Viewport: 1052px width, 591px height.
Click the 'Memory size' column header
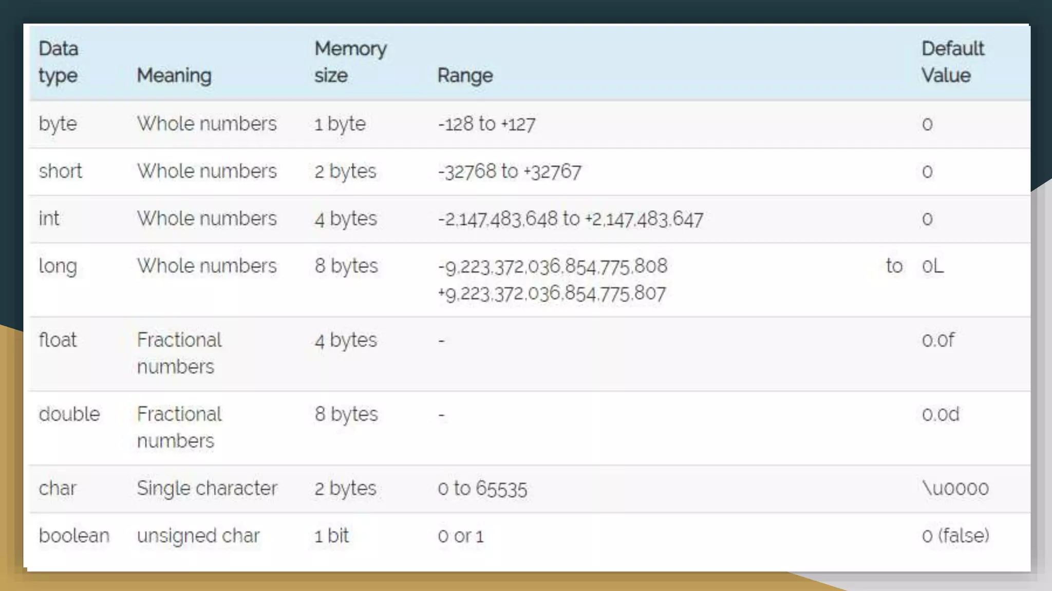[350, 62]
